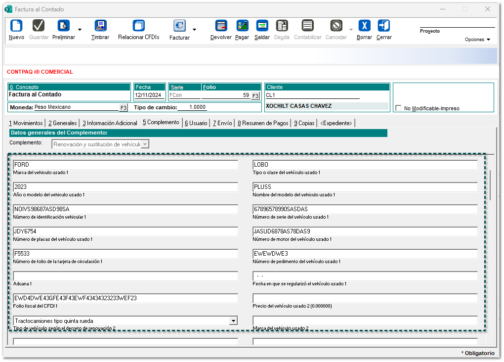Screen dimensions: 504x362
Task: Click the Timbrar stamp icon
Action: [100, 26]
